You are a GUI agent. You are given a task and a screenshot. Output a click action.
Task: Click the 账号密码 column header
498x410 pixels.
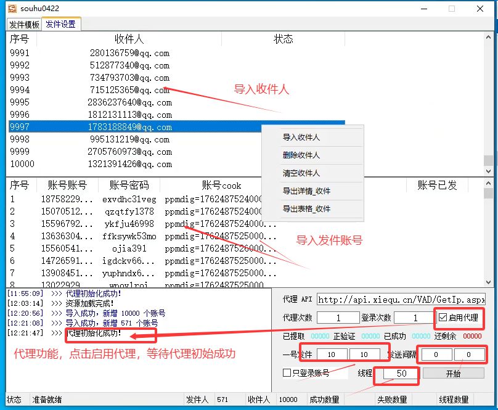129,185
